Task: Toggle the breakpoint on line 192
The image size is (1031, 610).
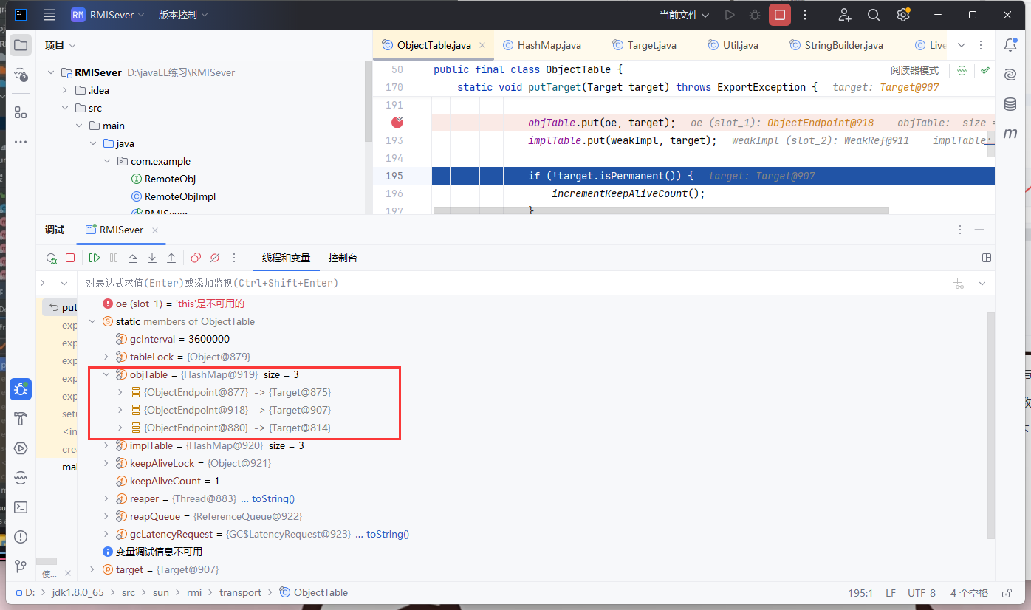Action: (397, 123)
